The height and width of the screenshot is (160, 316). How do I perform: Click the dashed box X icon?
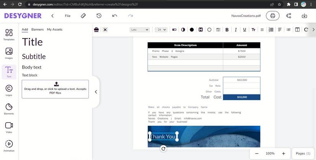(105, 30)
